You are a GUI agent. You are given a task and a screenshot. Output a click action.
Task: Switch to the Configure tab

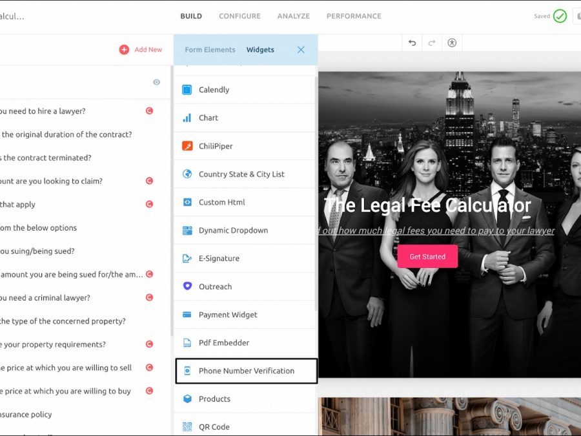click(x=240, y=16)
